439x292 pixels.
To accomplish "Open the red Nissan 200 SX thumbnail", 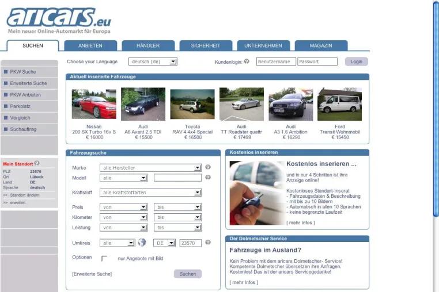I will pos(94,104).
